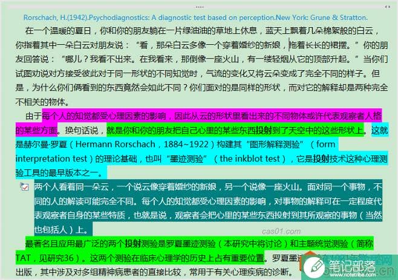Click the bold word "投射" in the first green highlight

(264, 131)
